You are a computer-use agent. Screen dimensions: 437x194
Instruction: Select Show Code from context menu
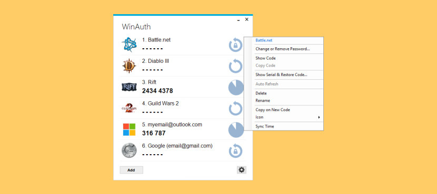coord(265,58)
